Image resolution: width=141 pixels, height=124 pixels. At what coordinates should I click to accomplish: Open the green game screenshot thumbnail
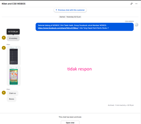coord(14,76)
